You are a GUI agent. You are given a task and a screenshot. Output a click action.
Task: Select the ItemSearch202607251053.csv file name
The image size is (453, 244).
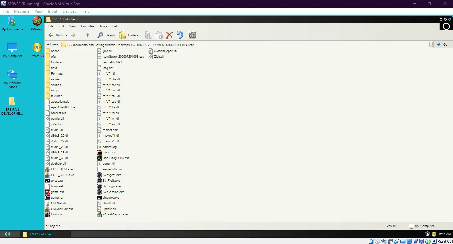[123, 57]
